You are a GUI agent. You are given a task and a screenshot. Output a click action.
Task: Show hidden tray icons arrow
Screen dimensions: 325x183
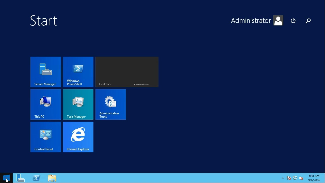pyautogui.click(x=283, y=178)
